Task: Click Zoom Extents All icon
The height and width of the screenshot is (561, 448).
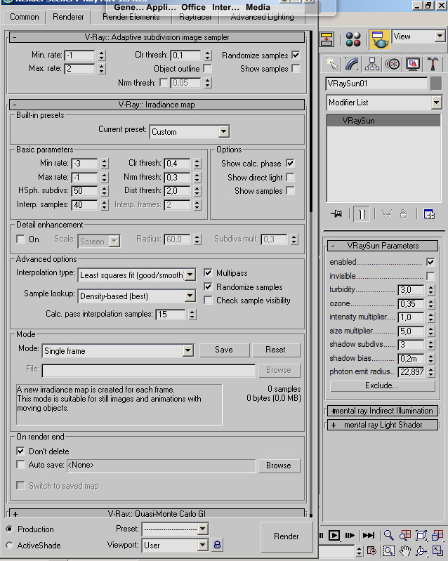Action: coord(437,535)
